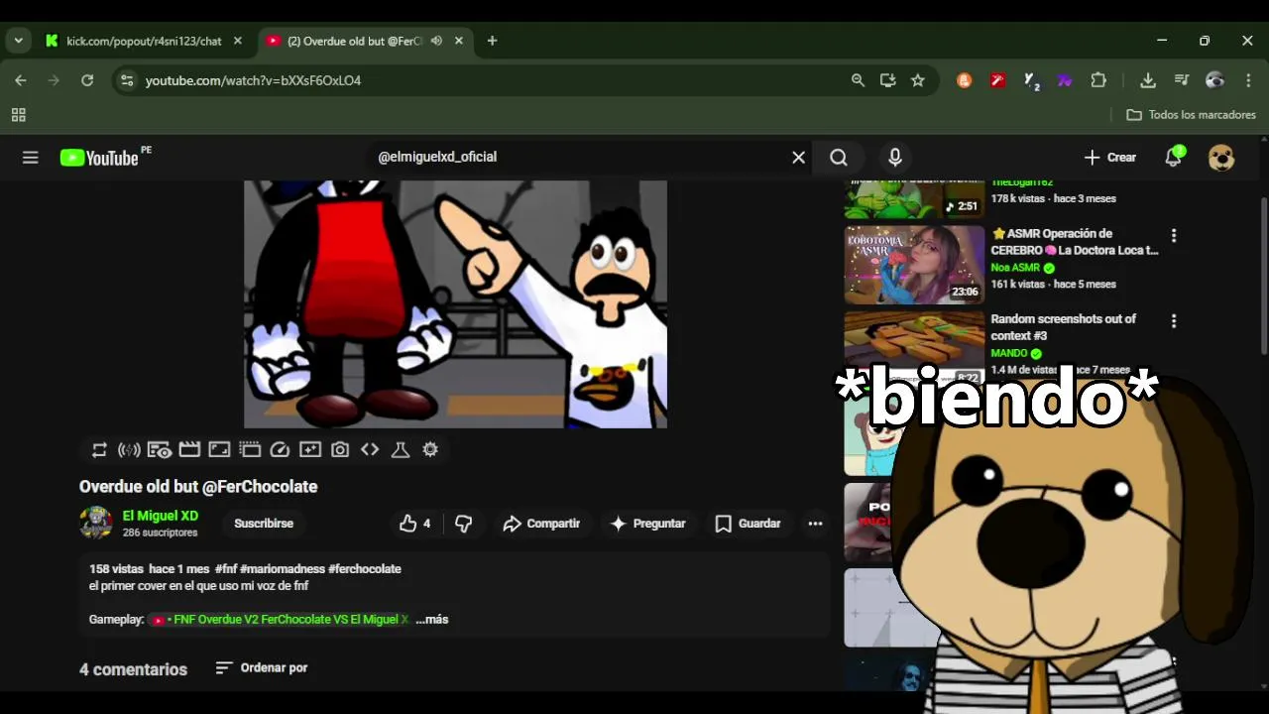
Task: Open Todos los marcadores folder
Action: 1192,115
